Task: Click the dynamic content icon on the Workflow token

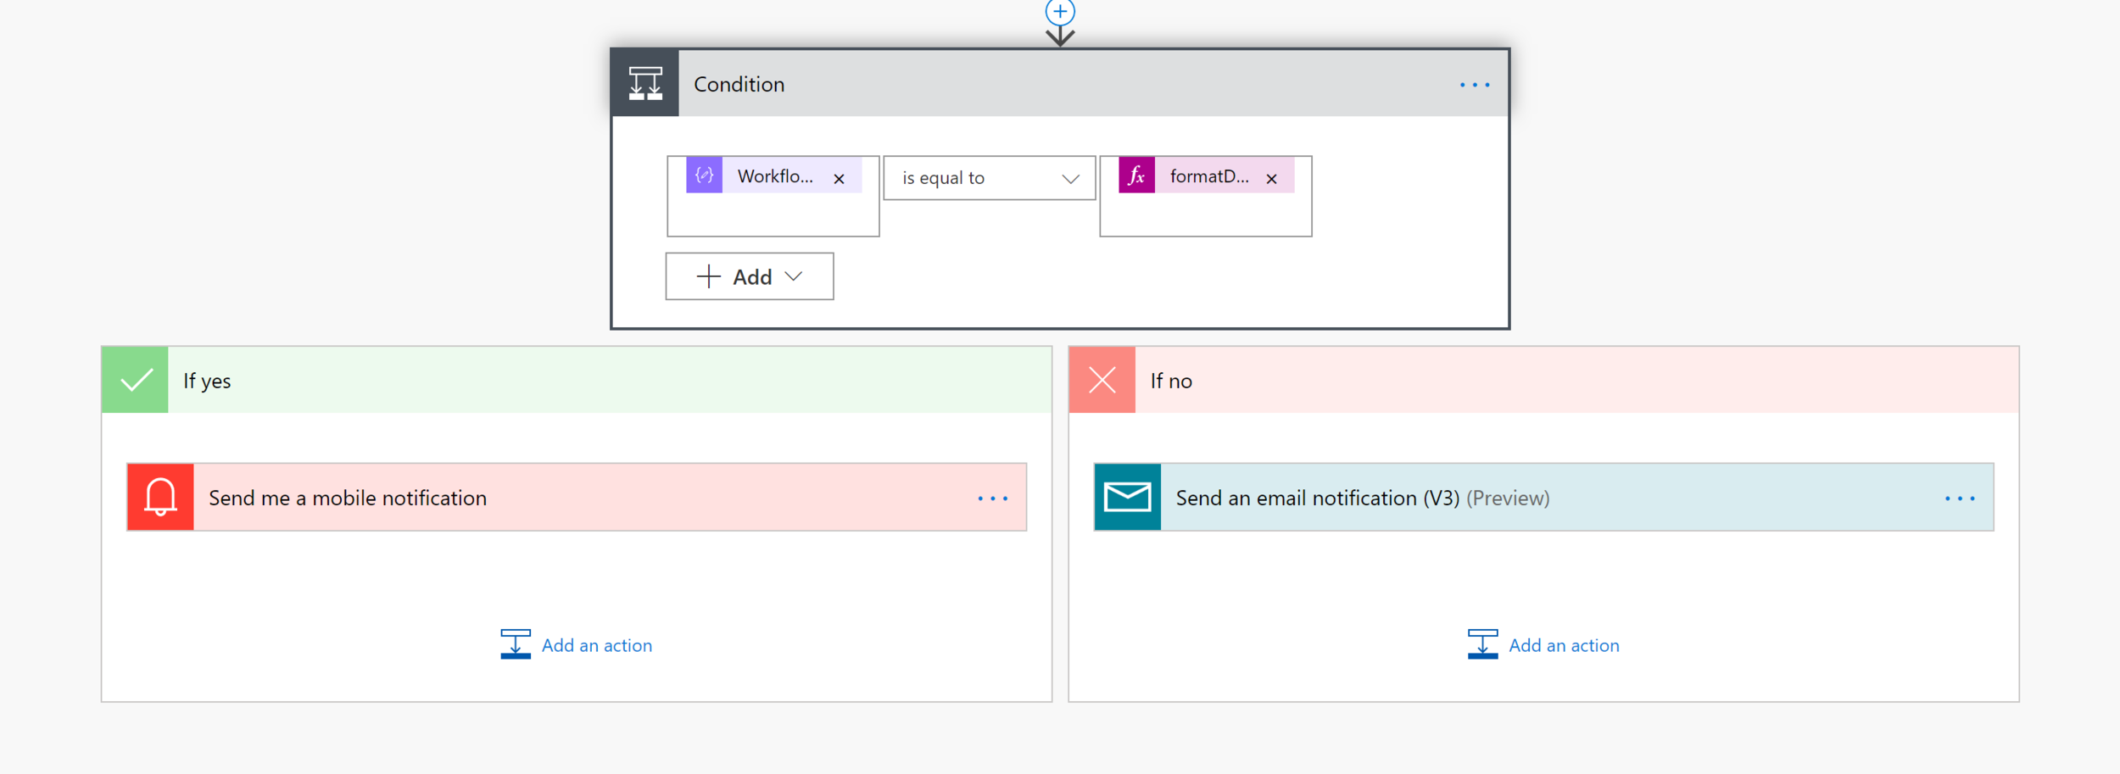Action: [x=702, y=176]
